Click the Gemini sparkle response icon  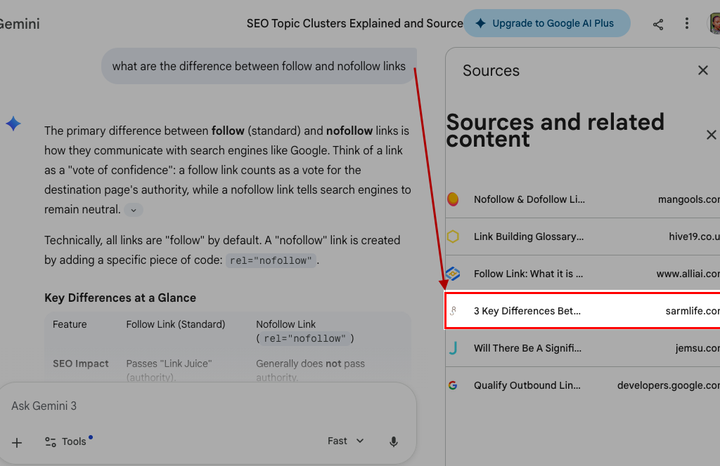[13, 124]
